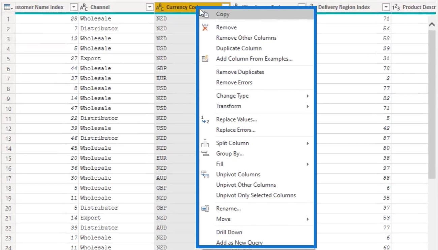Click the table icon in grid corner
The width and height of the screenshot is (438, 250).
pyautogui.click(x=6, y=7)
